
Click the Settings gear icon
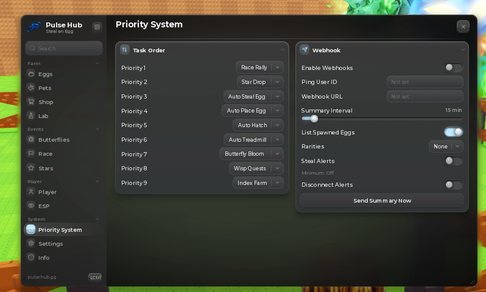click(31, 243)
